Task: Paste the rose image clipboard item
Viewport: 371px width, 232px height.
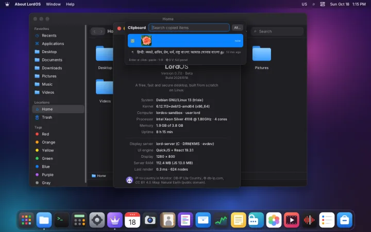Action: 185,41
